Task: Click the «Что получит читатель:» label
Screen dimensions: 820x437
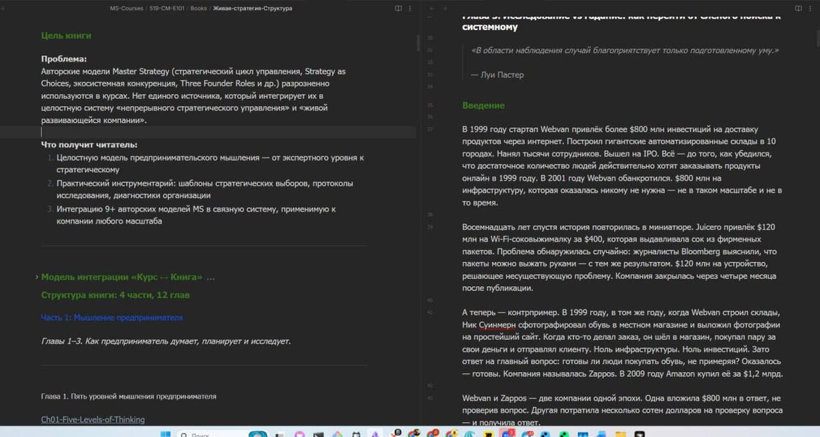Action: click(90, 144)
